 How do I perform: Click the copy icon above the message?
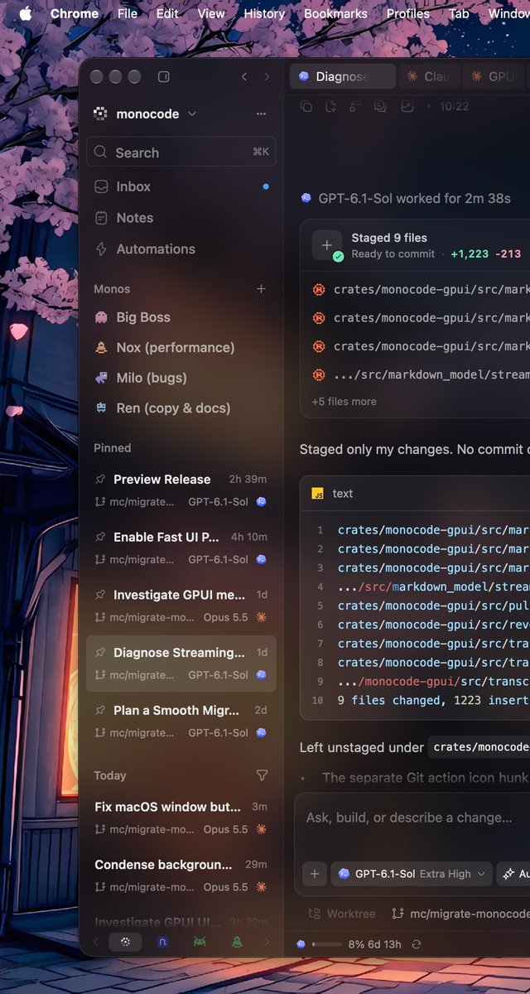(306, 106)
